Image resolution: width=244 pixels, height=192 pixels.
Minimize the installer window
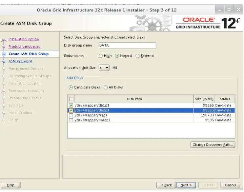(x=220, y=10)
